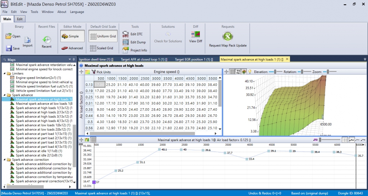This screenshot has height=196, width=368.
Task: Adjust the Elevation slider
Action: click(275, 72)
